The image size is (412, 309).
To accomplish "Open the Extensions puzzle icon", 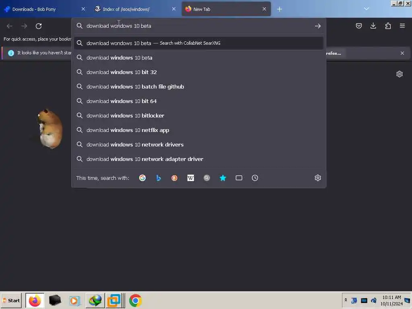I will [388, 26].
